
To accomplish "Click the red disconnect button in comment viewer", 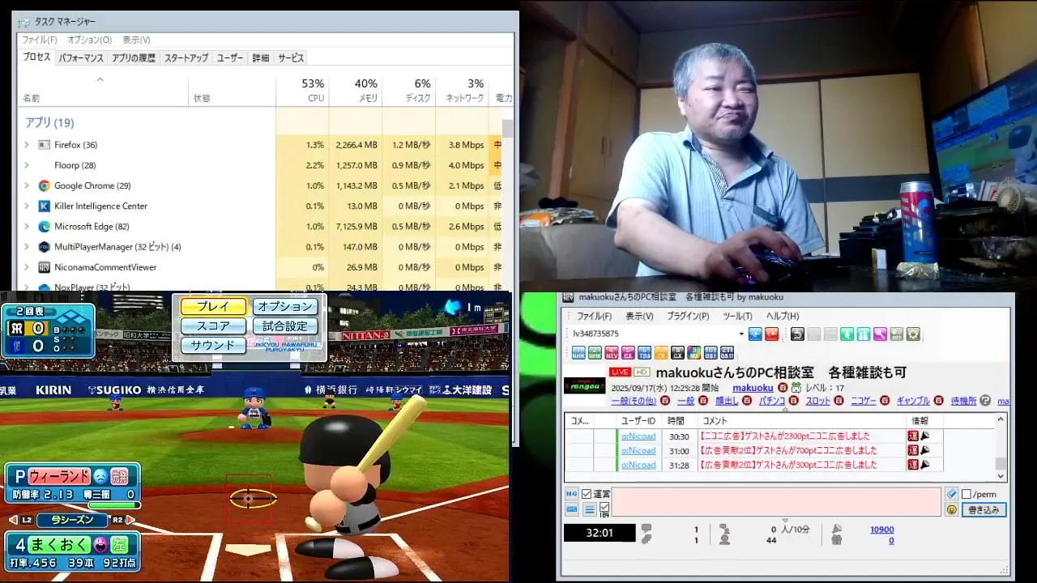I will pyautogui.click(x=771, y=334).
